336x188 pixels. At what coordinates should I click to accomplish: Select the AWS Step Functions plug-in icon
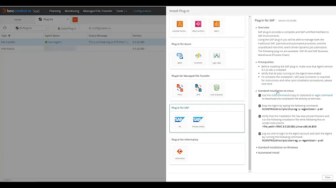coord(198,24)
